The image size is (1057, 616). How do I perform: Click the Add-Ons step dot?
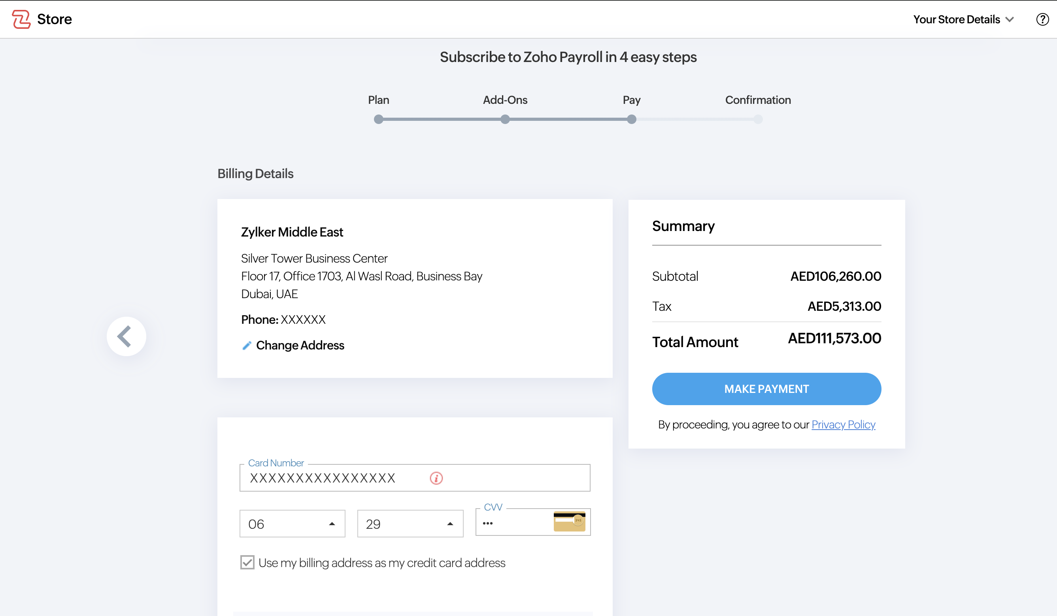click(x=505, y=119)
